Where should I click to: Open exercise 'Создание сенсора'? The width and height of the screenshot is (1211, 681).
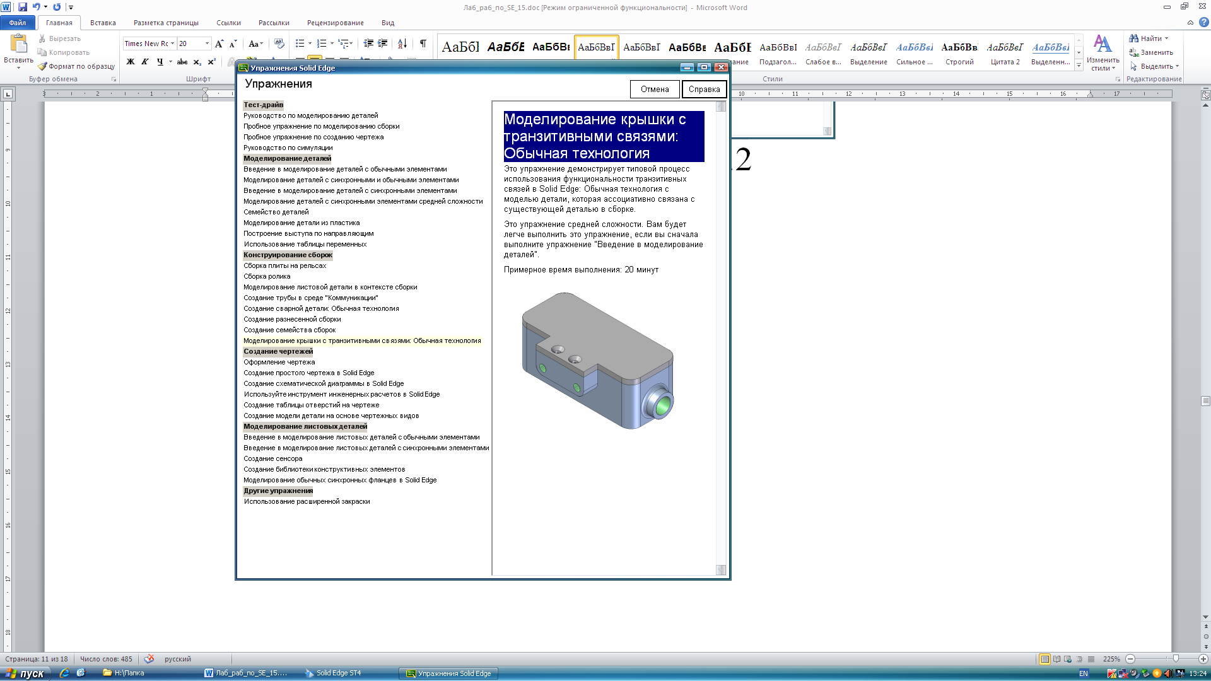pyautogui.click(x=272, y=458)
